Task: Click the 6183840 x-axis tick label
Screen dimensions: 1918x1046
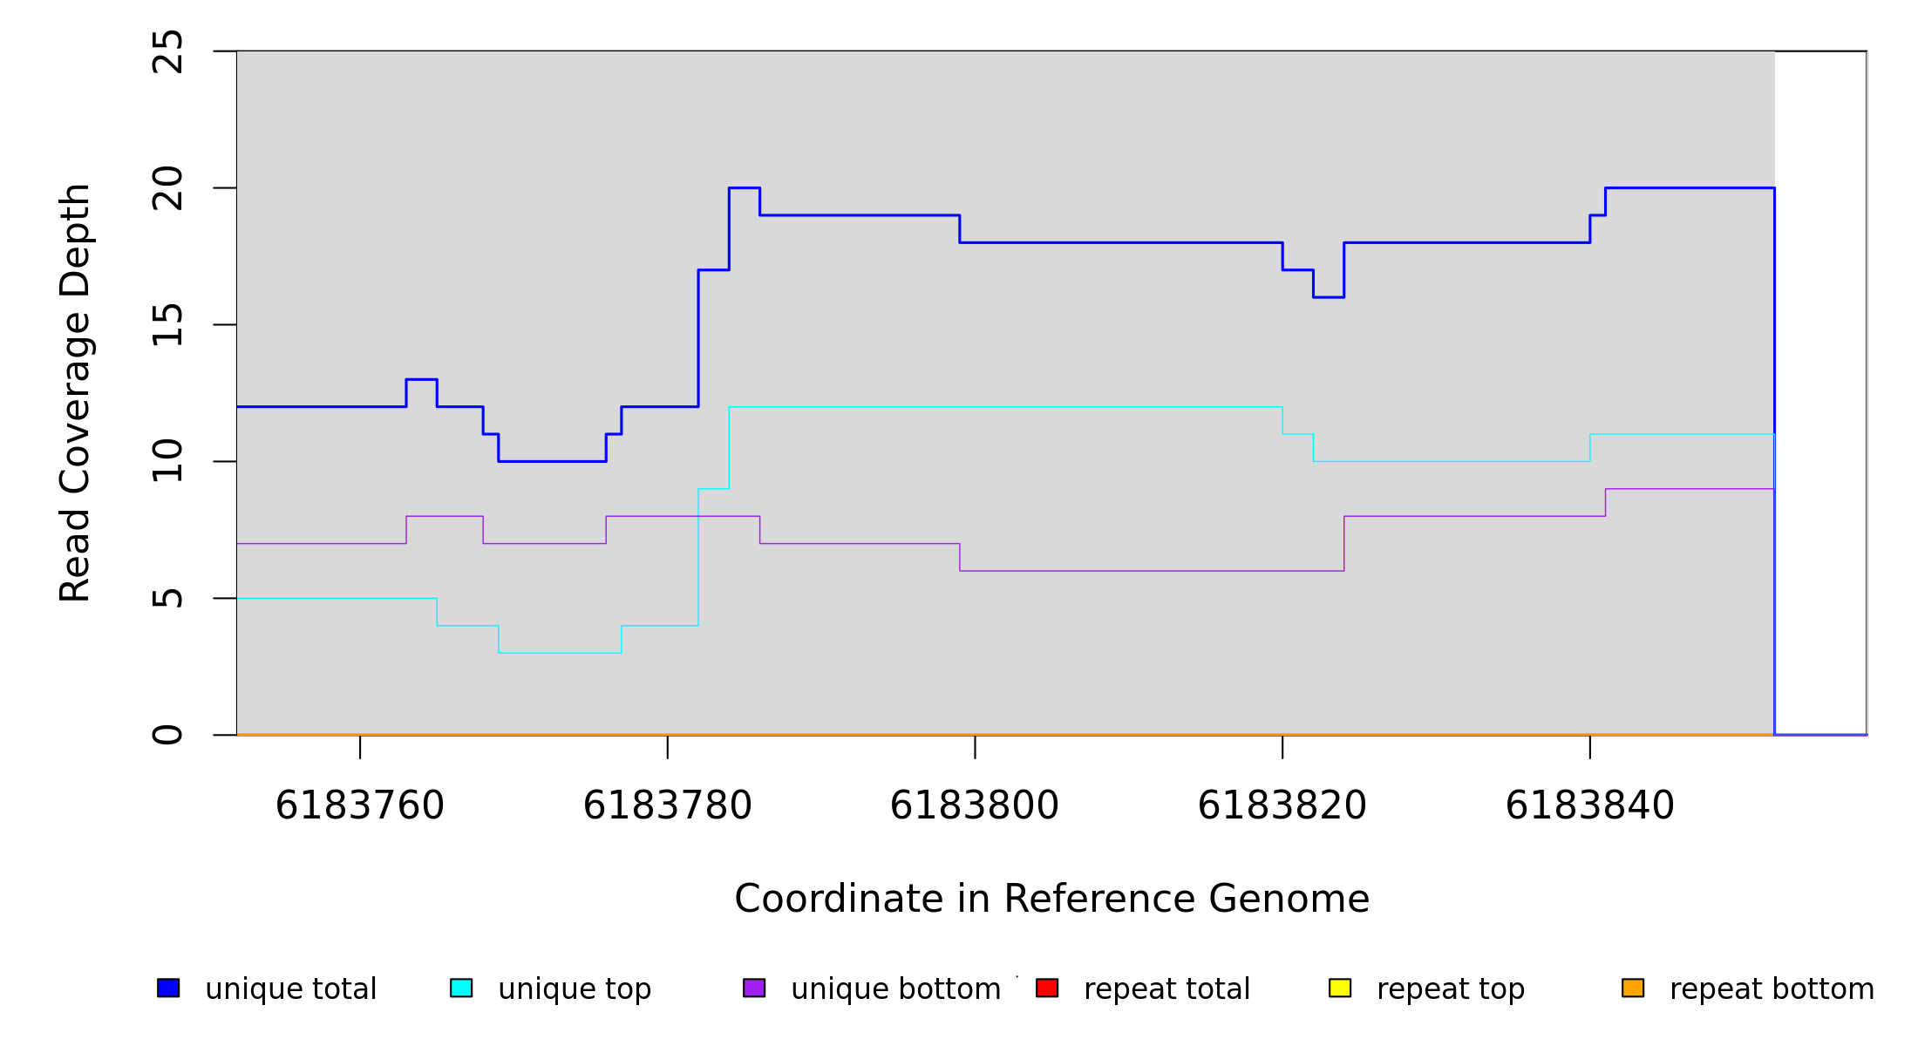Action: click(1589, 805)
